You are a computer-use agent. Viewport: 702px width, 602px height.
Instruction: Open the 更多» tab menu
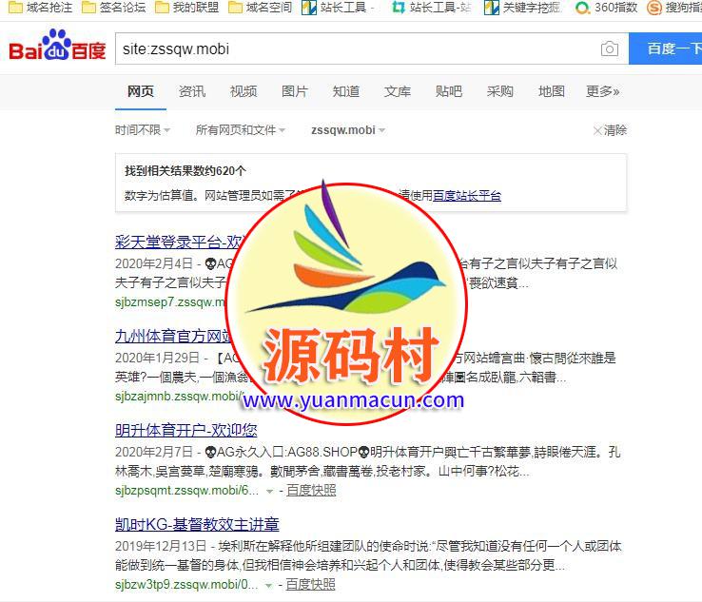click(603, 91)
